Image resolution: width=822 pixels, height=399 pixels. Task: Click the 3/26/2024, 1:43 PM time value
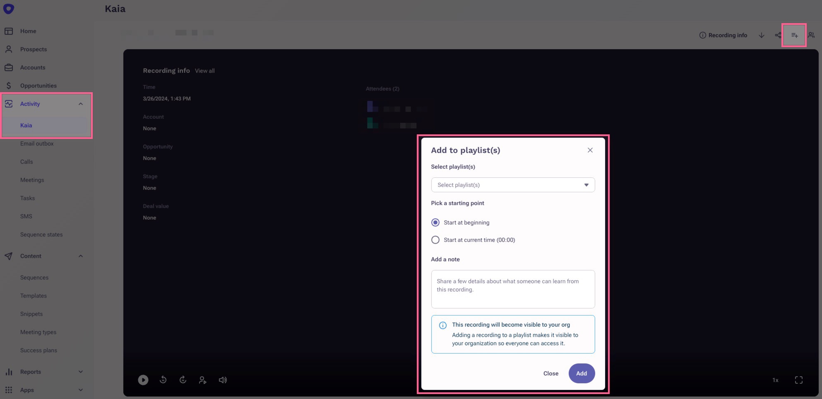(x=167, y=98)
